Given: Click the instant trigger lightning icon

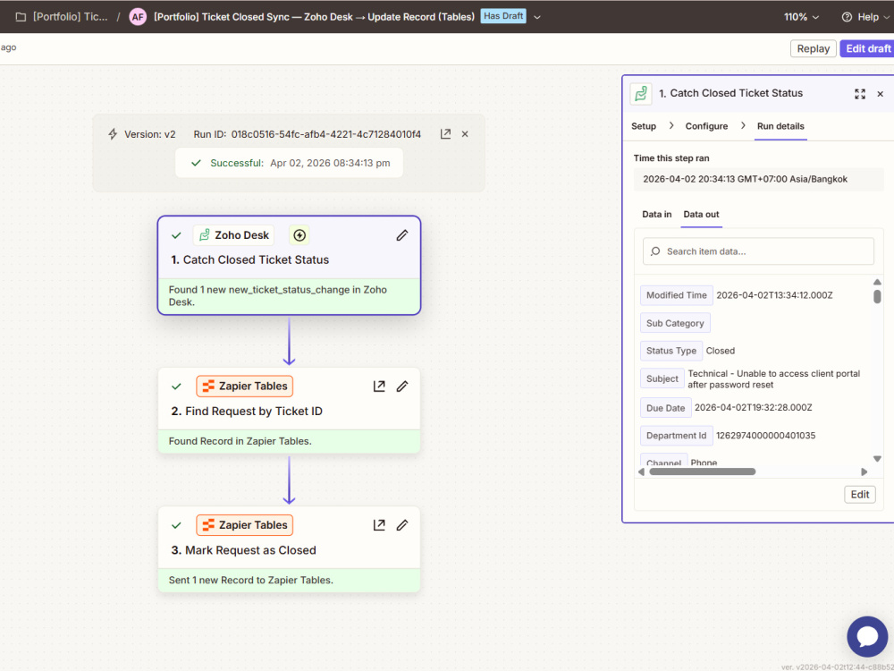Looking at the screenshot, I should pyautogui.click(x=299, y=235).
